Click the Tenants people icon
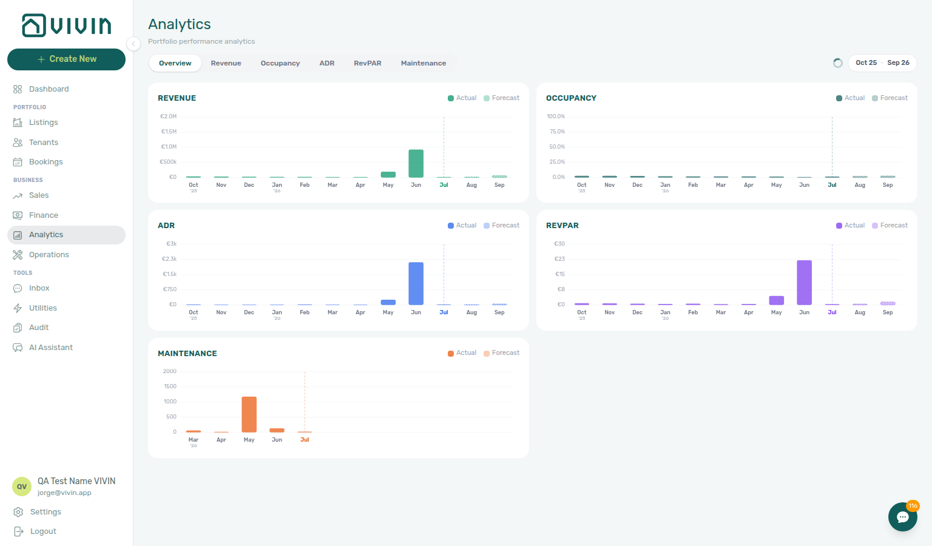 coord(18,143)
